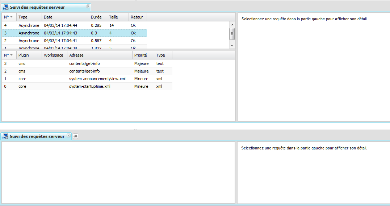Click the computer icon on the lower tab
Image resolution: width=390 pixels, height=206 pixels.
(x=5, y=136)
